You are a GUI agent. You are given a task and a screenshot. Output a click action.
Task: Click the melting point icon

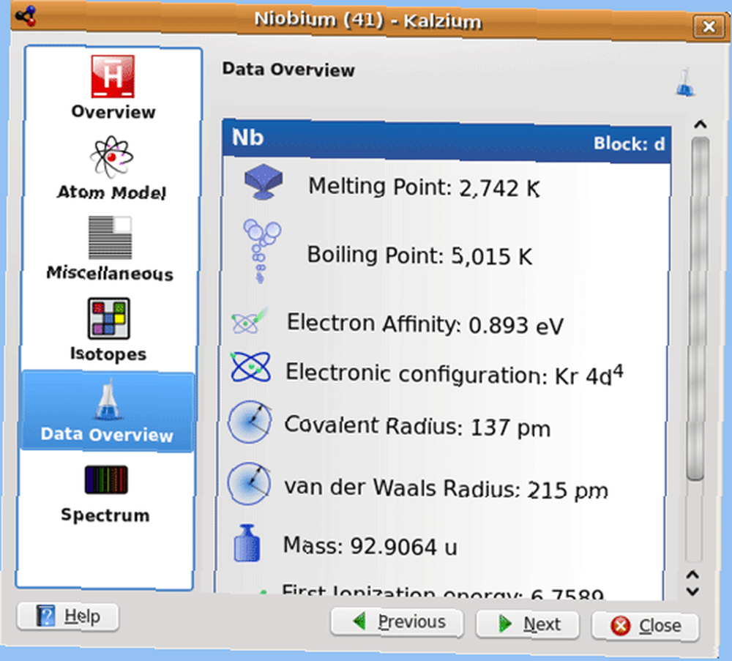[264, 182]
